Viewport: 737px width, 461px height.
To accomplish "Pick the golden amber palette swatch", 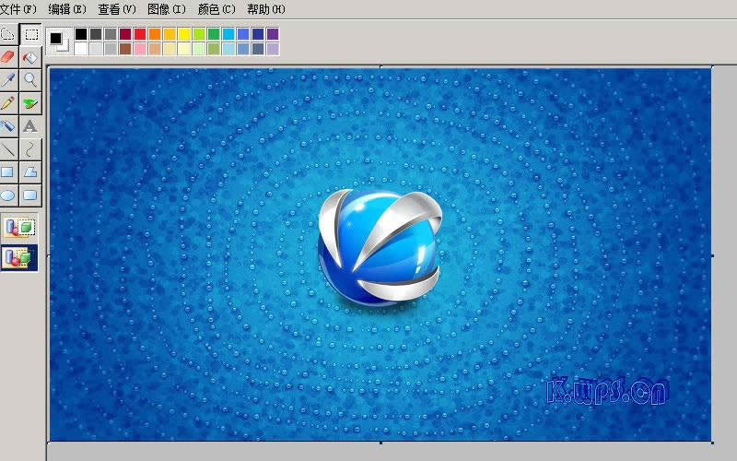I will coord(170,34).
